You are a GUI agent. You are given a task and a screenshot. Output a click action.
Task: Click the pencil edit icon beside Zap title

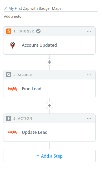pos(6,8)
